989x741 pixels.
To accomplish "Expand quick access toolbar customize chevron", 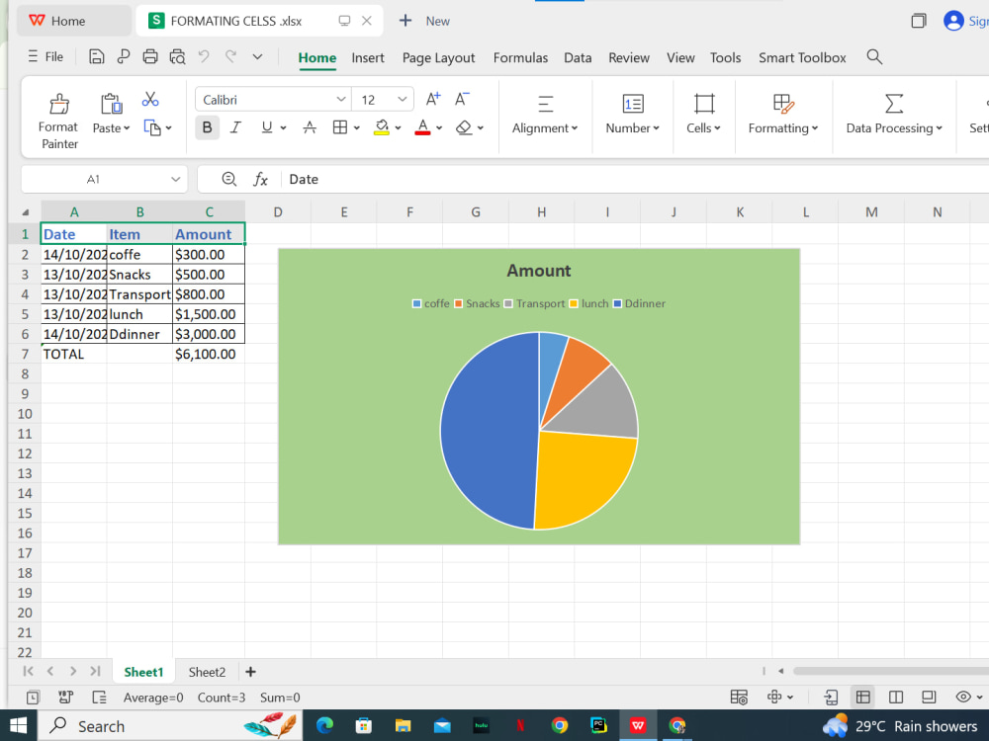I will pyautogui.click(x=257, y=56).
